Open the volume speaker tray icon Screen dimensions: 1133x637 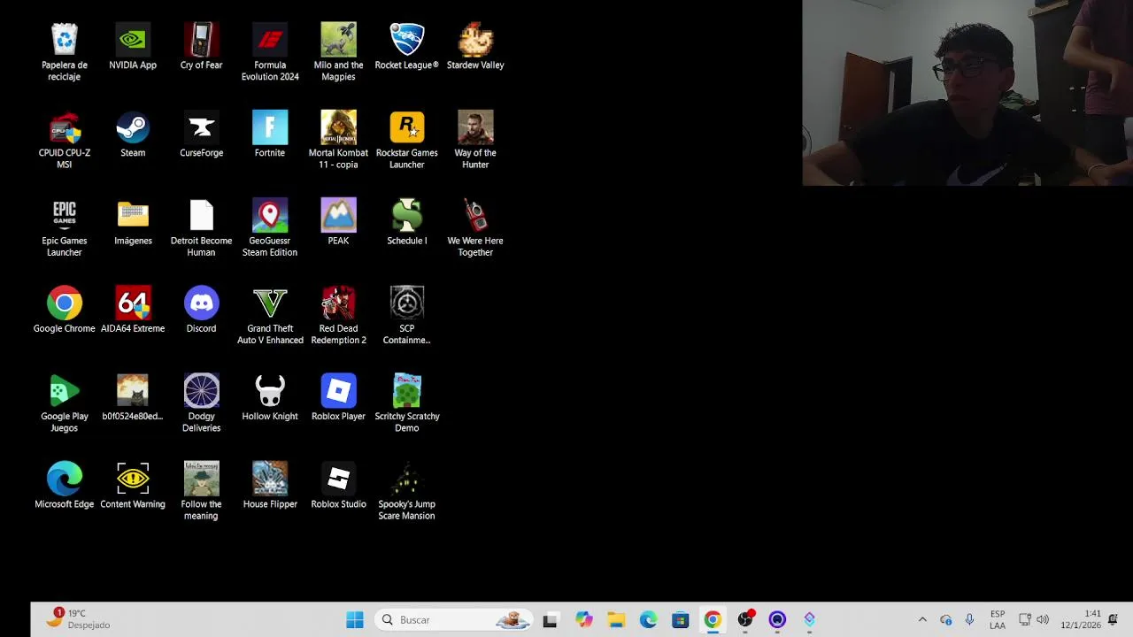1043,620
